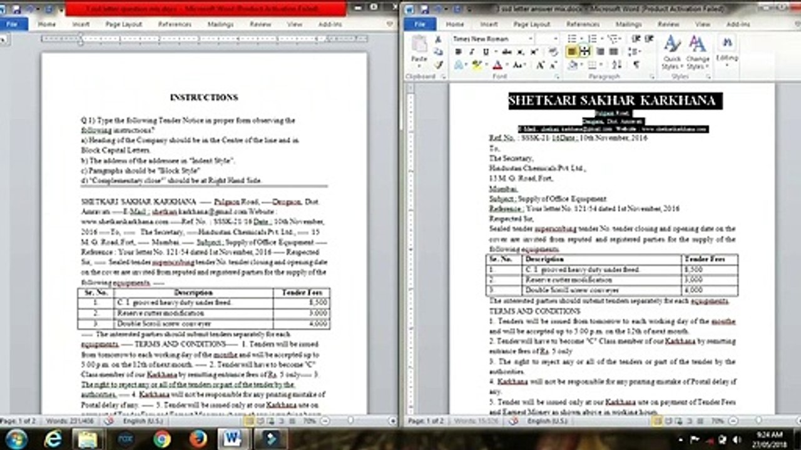Toggle Center alignment
The width and height of the screenshot is (801, 450).
pyautogui.click(x=585, y=51)
